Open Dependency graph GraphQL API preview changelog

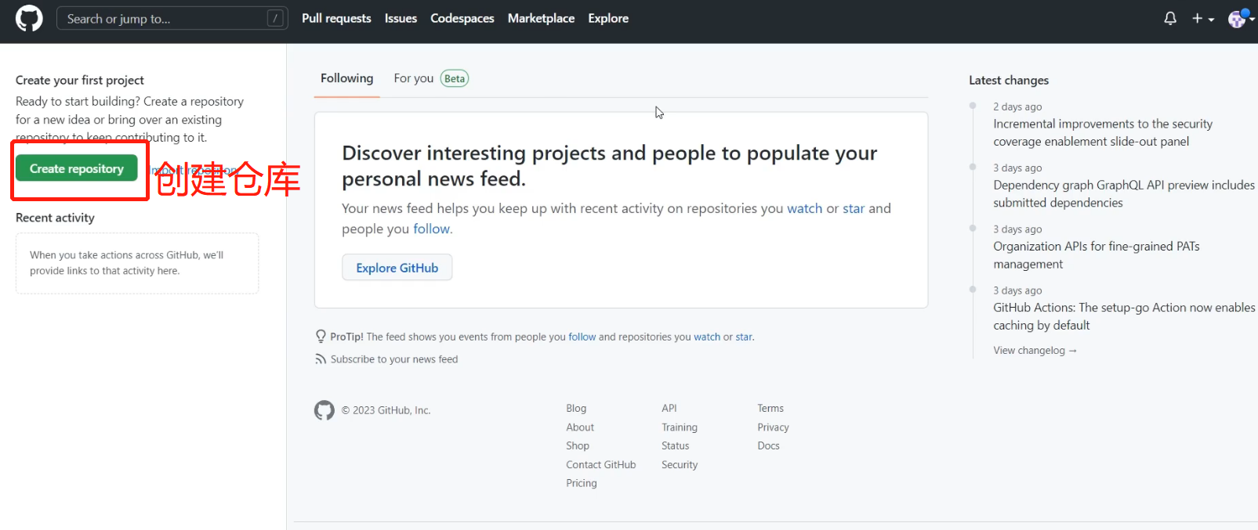click(x=1124, y=193)
